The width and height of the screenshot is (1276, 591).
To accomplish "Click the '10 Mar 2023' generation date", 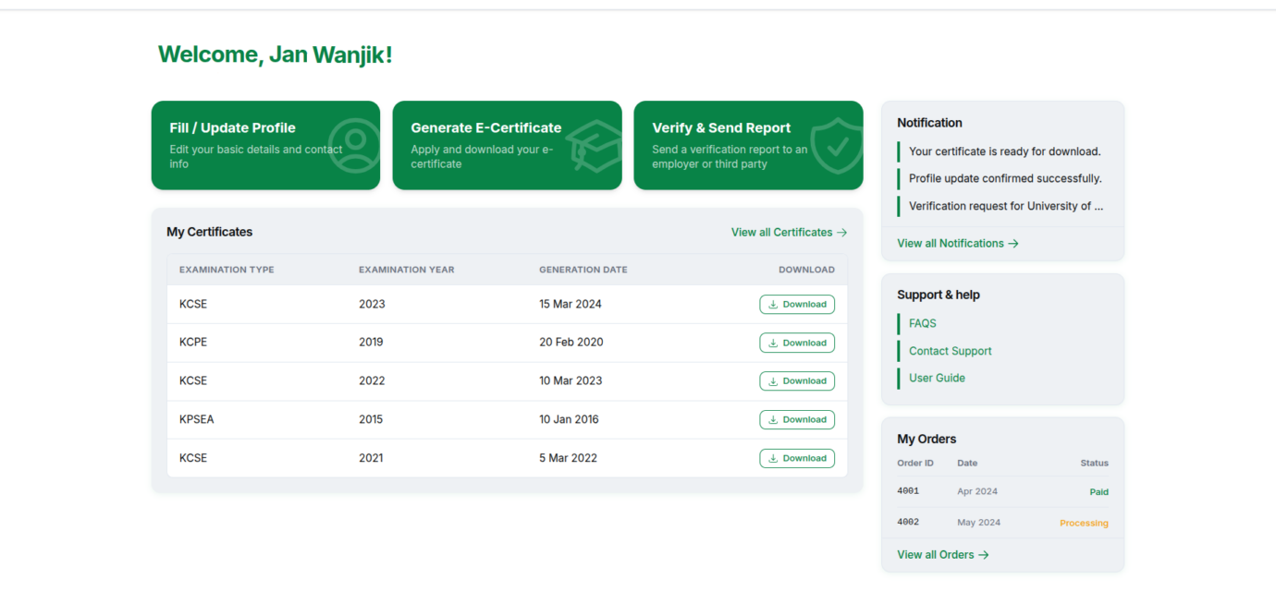I will (x=571, y=380).
